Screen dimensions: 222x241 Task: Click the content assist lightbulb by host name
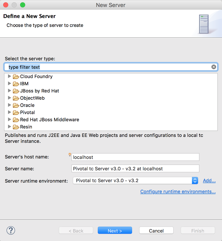pos(70,154)
